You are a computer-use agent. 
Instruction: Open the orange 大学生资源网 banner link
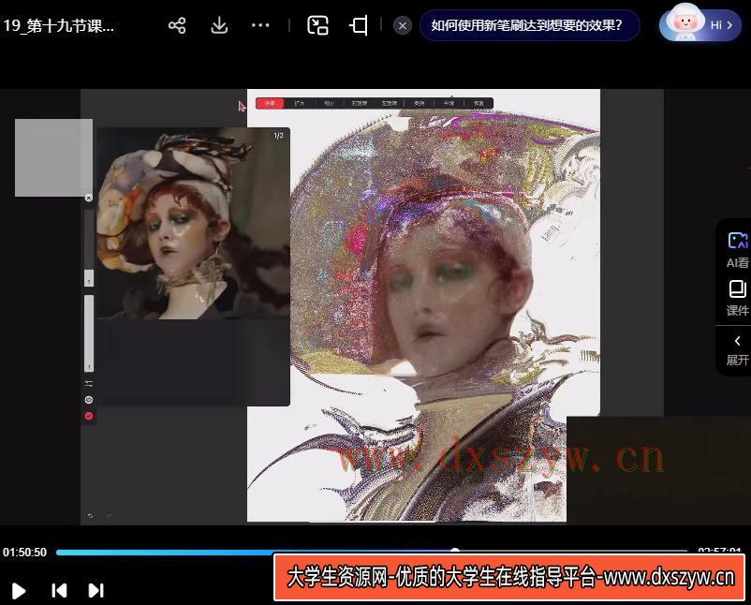click(509, 577)
